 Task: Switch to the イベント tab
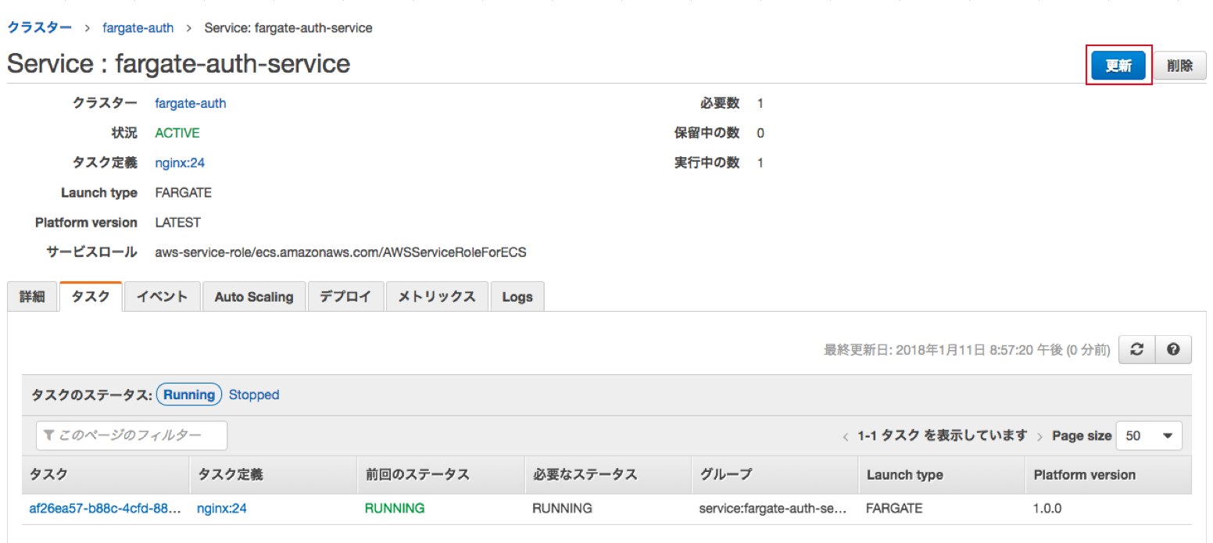(x=162, y=296)
